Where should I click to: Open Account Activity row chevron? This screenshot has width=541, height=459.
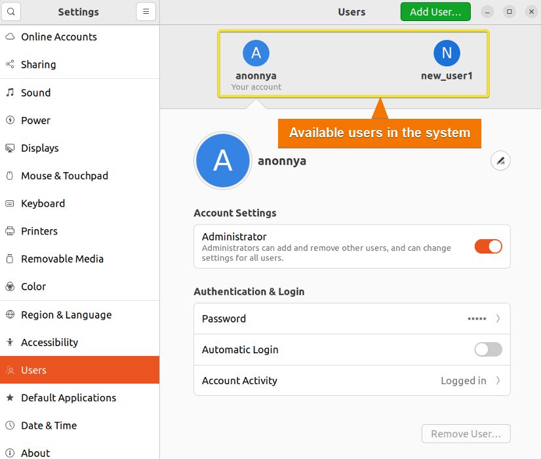(x=498, y=381)
